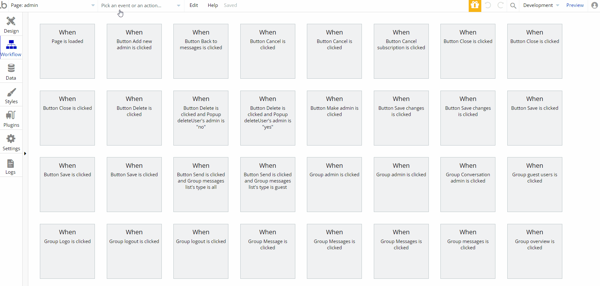This screenshot has width=600, height=286.
Task: Open 'Group Conversation admin is clicked' workflow
Action: (468, 185)
